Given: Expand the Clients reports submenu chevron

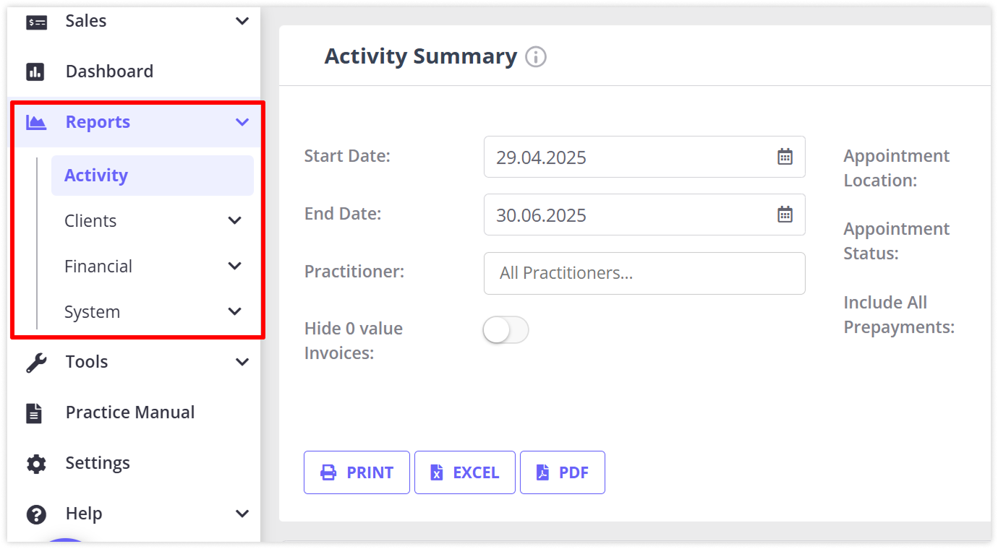Looking at the screenshot, I should click(x=235, y=220).
